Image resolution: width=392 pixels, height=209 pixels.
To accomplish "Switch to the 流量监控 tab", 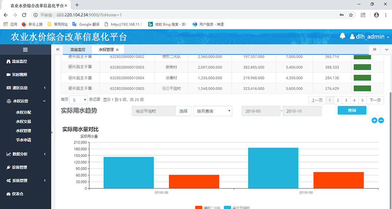I will [78, 50].
